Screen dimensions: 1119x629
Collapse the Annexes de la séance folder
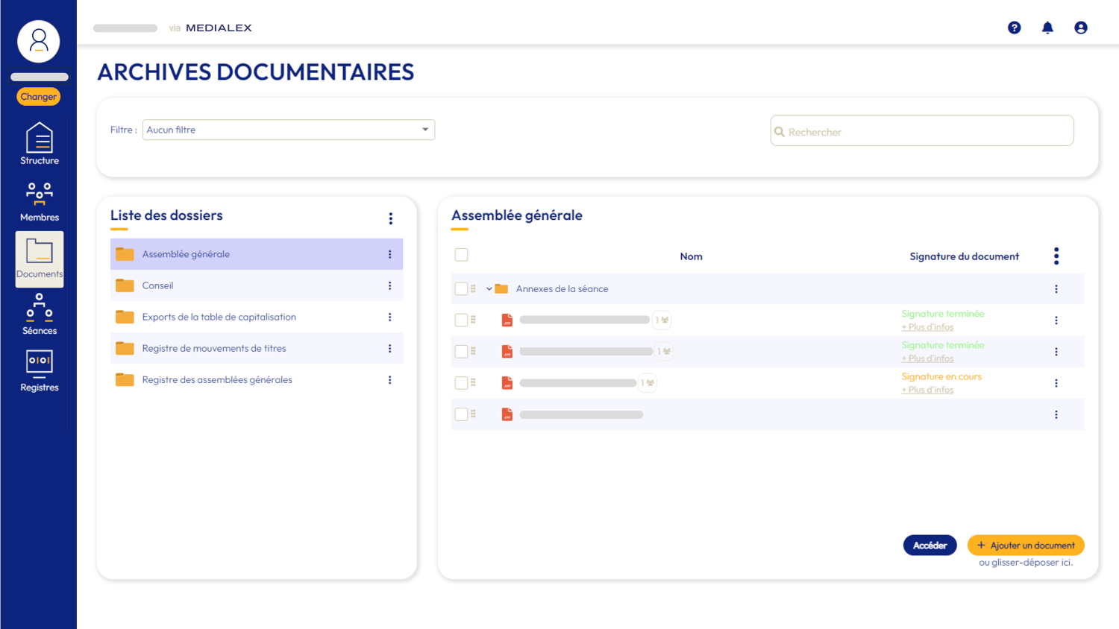pos(489,288)
